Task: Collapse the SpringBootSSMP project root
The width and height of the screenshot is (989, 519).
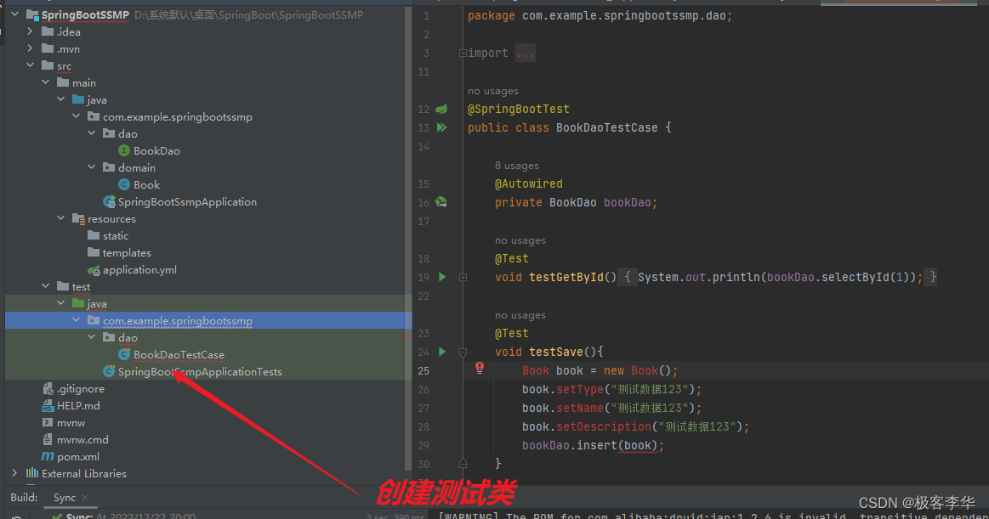Action: coord(15,14)
